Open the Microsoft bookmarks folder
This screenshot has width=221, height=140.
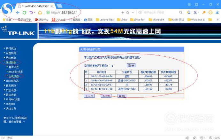(x=156, y=20)
